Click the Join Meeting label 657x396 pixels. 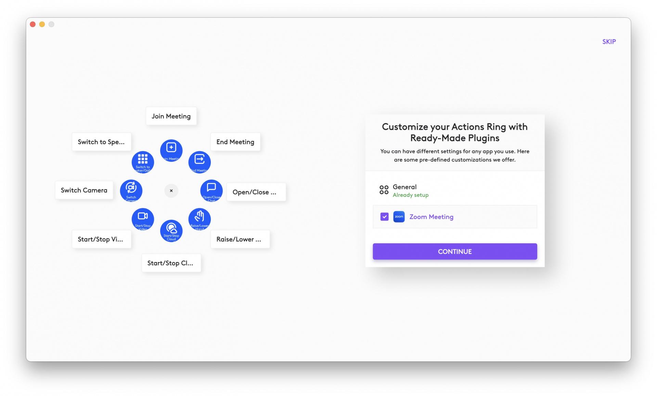(x=171, y=116)
